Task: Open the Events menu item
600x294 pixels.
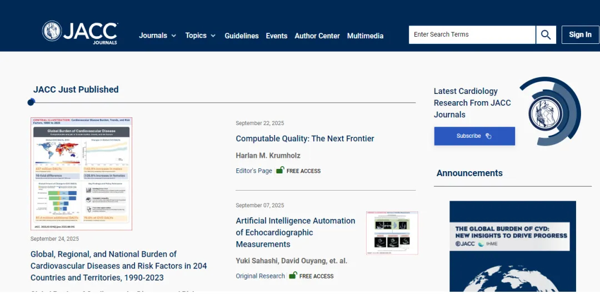Action: pyautogui.click(x=277, y=36)
